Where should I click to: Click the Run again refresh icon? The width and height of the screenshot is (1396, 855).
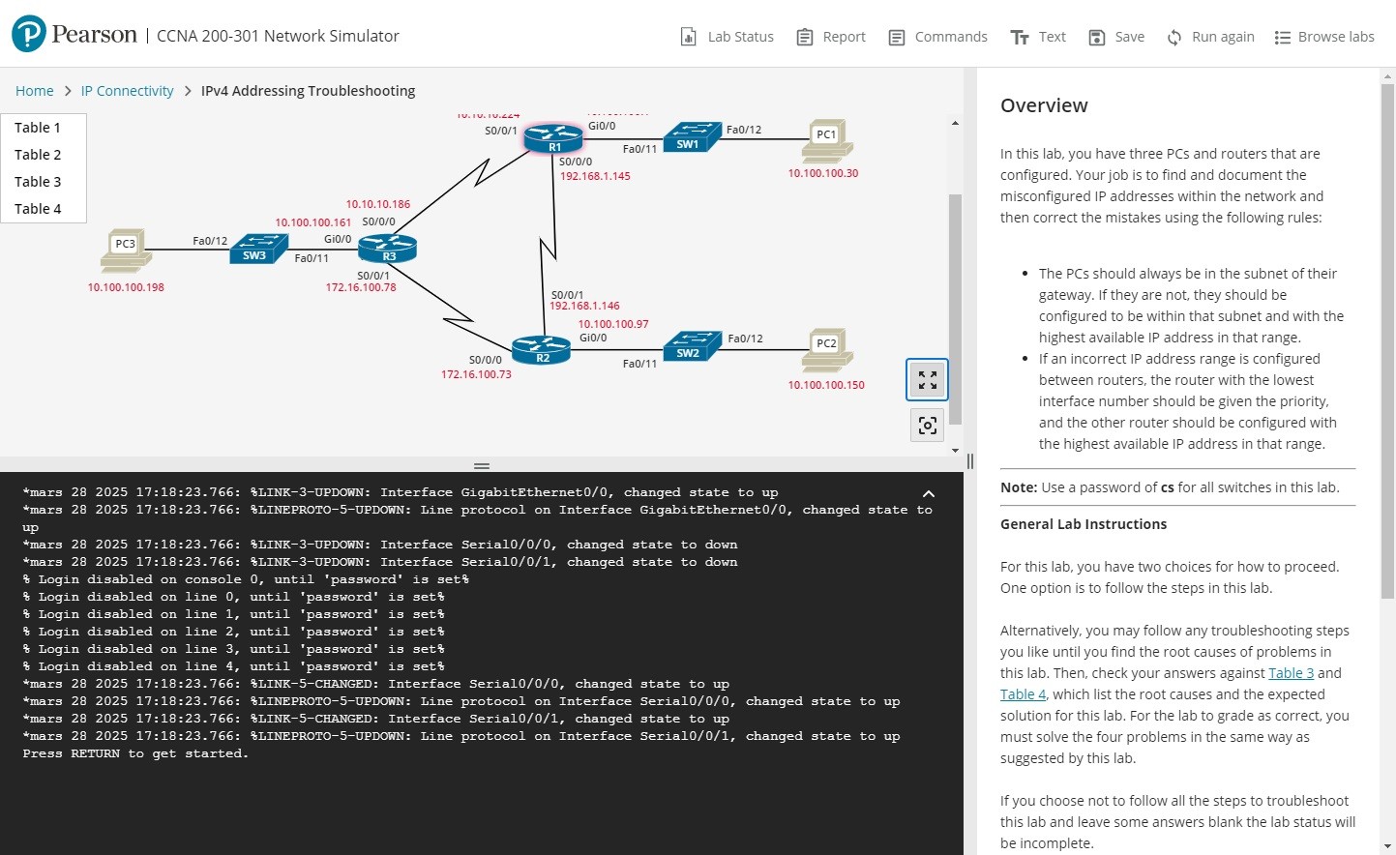click(x=1174, y=38)
